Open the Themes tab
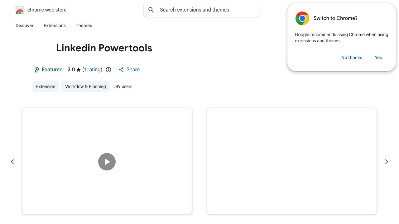Screen dimensions: 399x224 (x=84, y=26)
